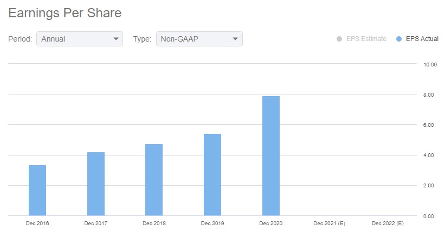Image resolution: width=445 pixels, height=230 pixels.
Task: Click the Dec 2016 axis label
Action: (x=37, y=223)
